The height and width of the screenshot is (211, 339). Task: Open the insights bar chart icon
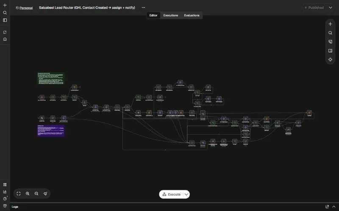5,192
